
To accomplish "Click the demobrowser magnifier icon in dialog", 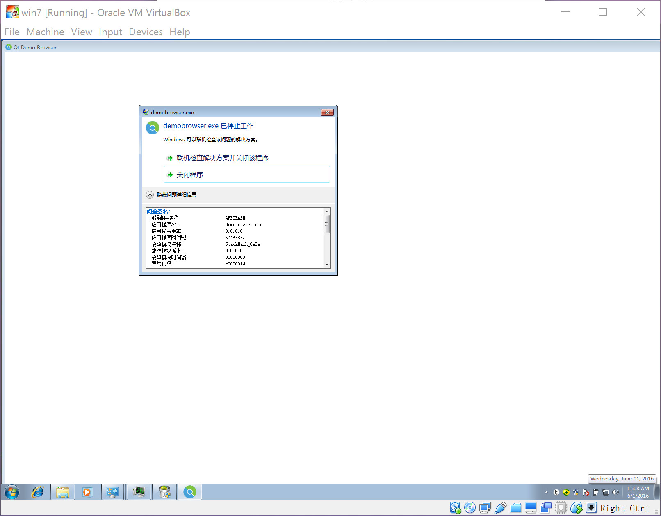I will (x=153, y=128).
